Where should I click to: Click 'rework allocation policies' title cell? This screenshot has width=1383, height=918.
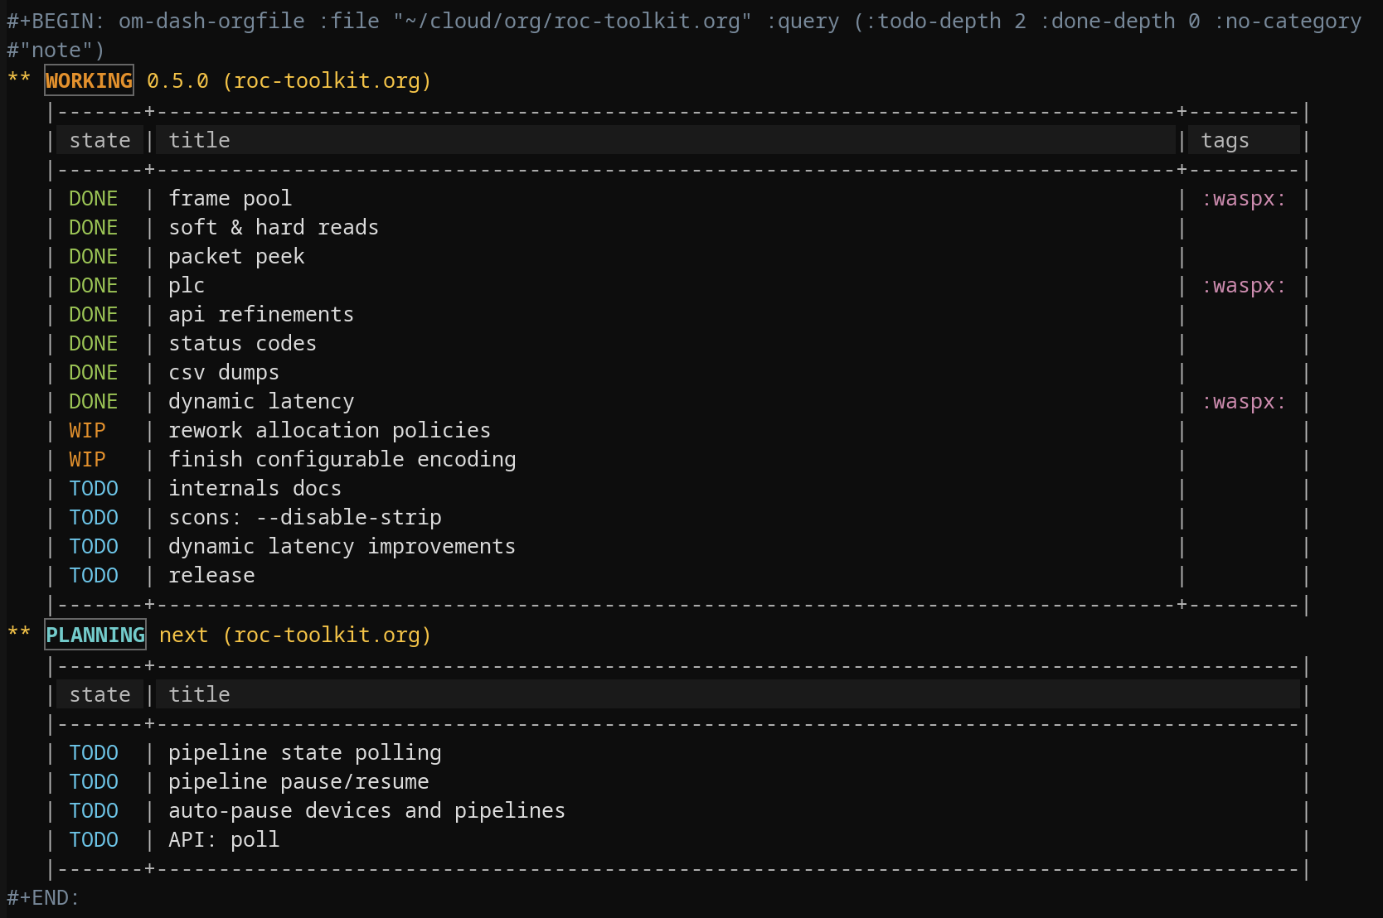pyautogui.click(x=330, y=430)
